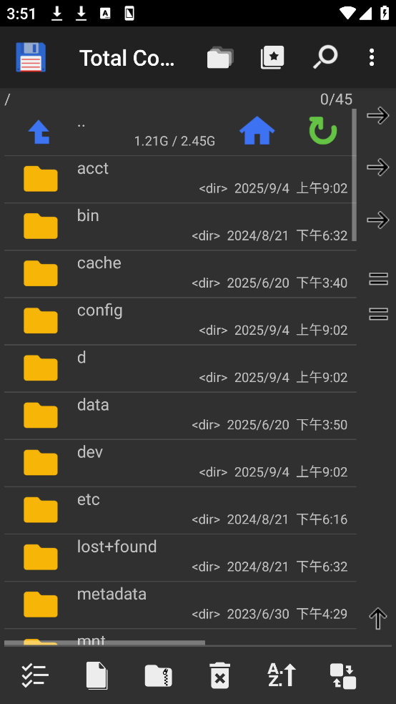Viewport: 396px width, 704px height.
Task: Open the cache directory
Action: (x=180, y=274)
